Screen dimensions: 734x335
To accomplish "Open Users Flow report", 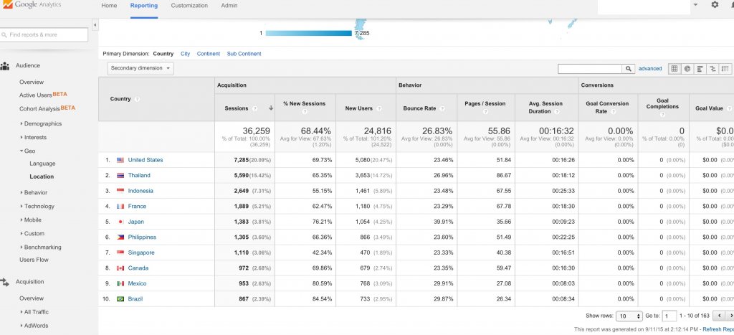I will [x=34, y=260].
